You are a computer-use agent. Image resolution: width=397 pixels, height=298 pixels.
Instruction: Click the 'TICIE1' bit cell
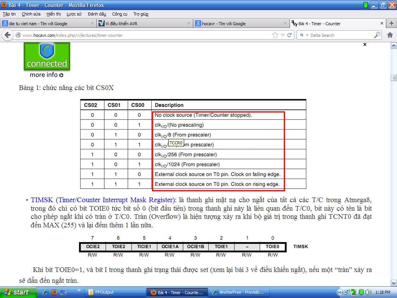click(x=144, y=246)
